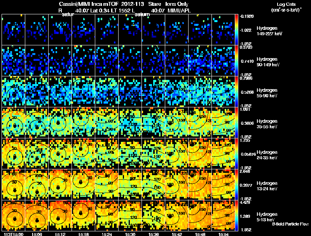Screen dimensions: 311x236
Task: Click the black Saturn dot in 5-13 keV 15:18 panel
Action: point(80,213)
